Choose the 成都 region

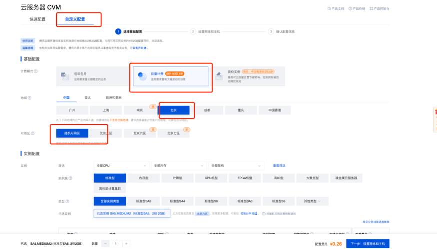click(207, 110)
